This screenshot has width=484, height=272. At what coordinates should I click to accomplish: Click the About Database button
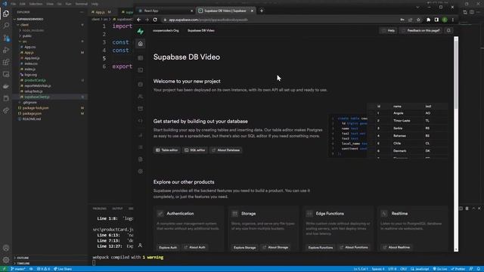[x=225, y=150]
